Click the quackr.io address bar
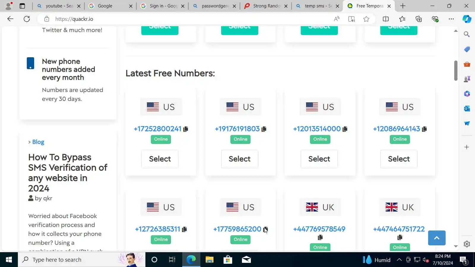This screenshot has height=267, width=475. (190, 19)
